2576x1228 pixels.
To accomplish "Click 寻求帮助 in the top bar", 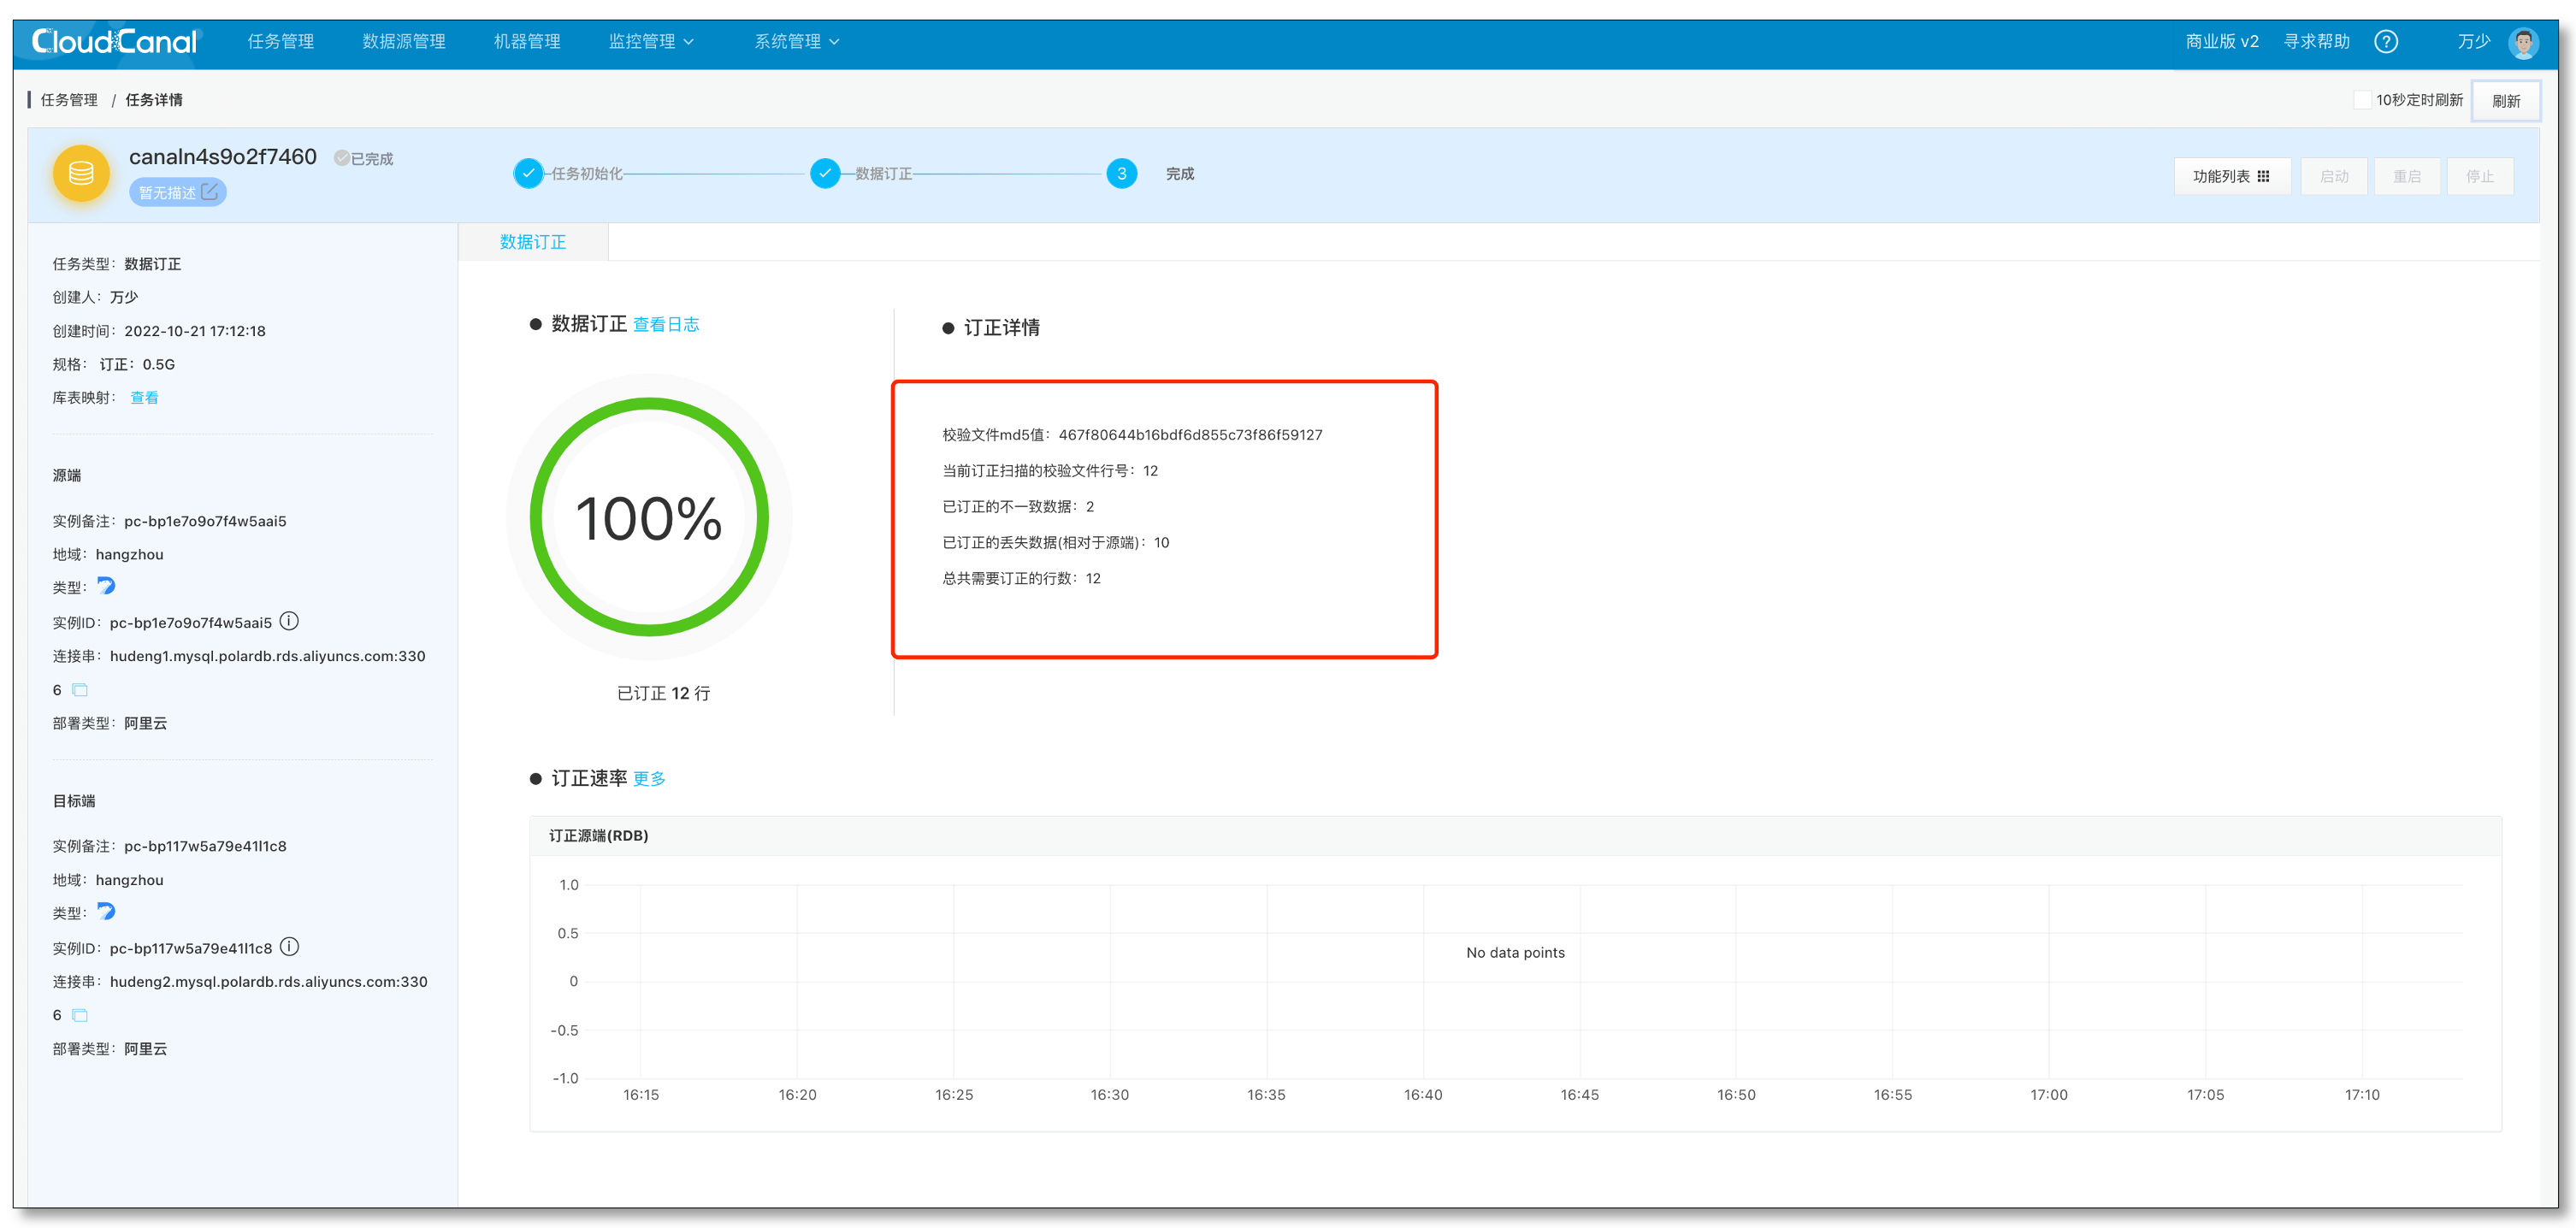I will click(2316, 41).
